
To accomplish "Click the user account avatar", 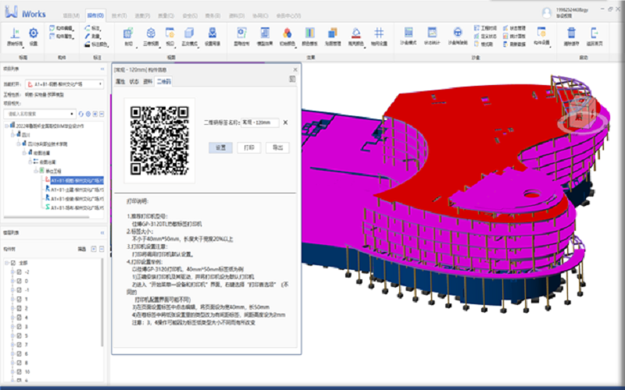I will [546, 12].
